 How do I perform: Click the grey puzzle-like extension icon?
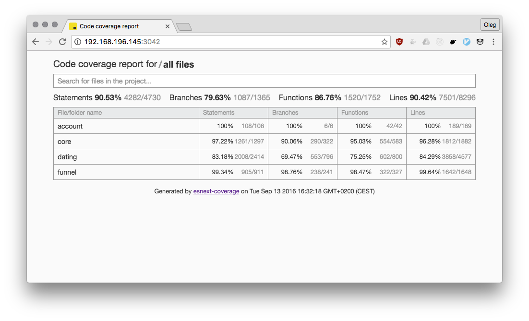pos(413,42)
